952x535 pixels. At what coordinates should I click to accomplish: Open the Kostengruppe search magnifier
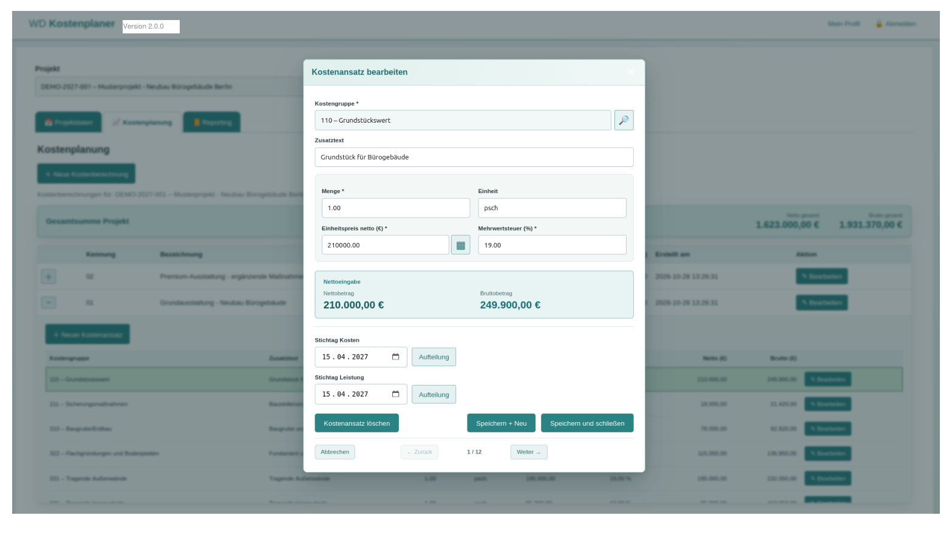coord(624,120)
